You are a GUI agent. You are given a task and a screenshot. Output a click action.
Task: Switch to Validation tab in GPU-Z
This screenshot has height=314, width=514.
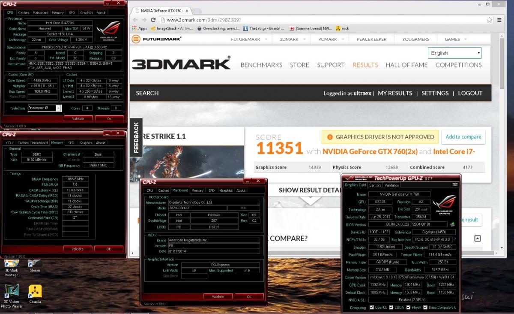point(391,185)
